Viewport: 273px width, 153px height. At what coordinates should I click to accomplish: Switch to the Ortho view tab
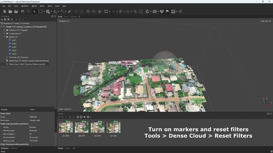(x=66, y=17)
